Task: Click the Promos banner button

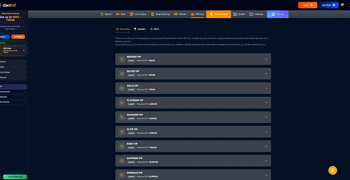Action: (x=278, y=14)
